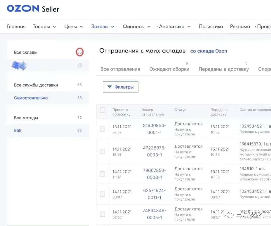Click the filter icon in Фильтры button
This screenshot has height=226, width=271.
pyautogui.click(x=110, y=87)
